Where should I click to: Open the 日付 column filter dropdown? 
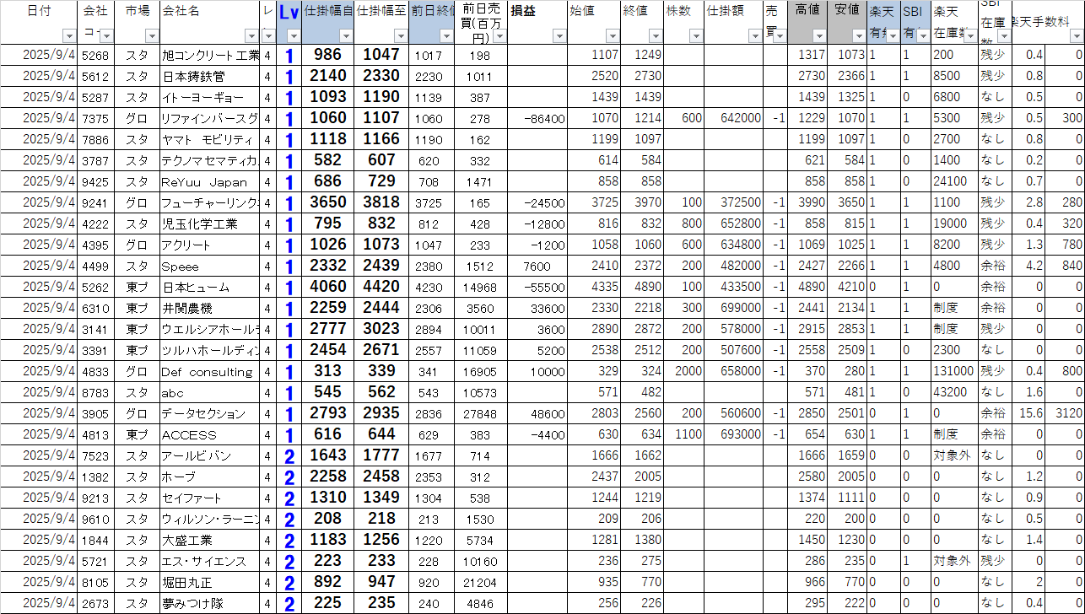(x=69, y=36)
